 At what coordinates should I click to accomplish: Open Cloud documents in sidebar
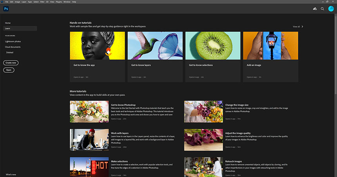13,47
